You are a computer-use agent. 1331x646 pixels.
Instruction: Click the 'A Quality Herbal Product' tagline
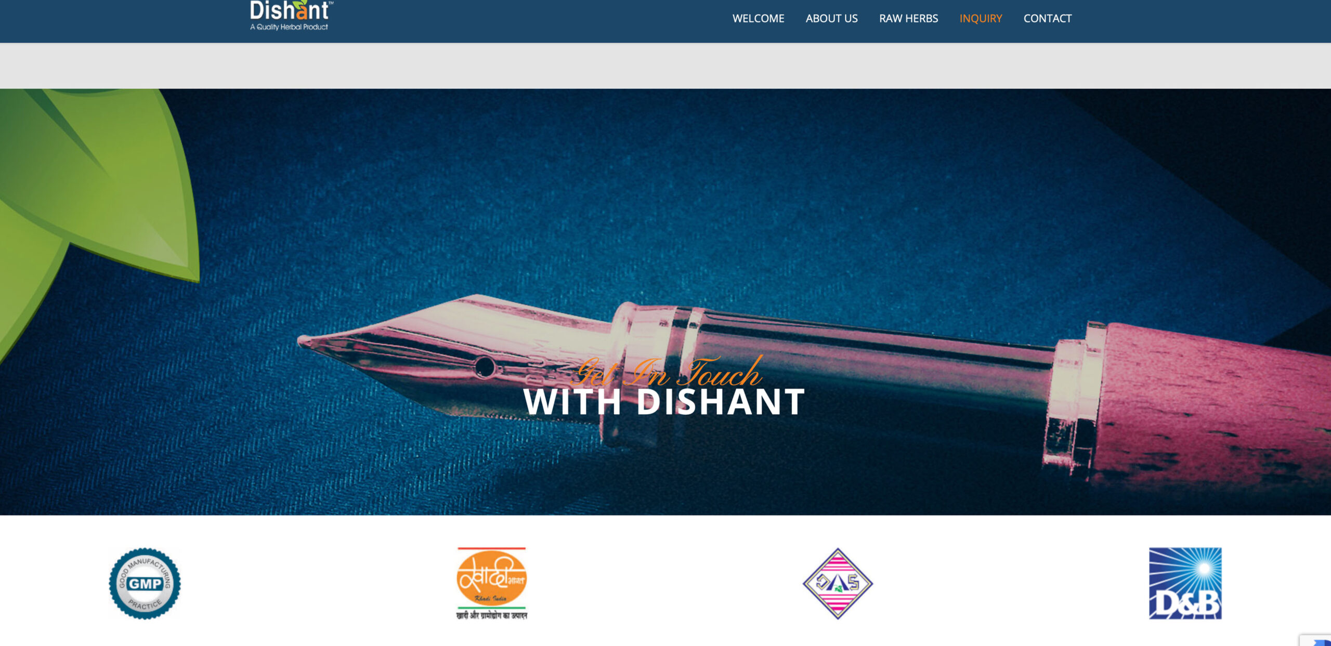pos(289,27)
